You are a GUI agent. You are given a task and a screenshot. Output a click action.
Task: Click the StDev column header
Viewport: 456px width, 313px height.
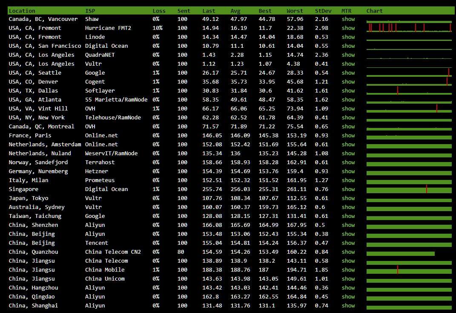(x=323, y=11)
